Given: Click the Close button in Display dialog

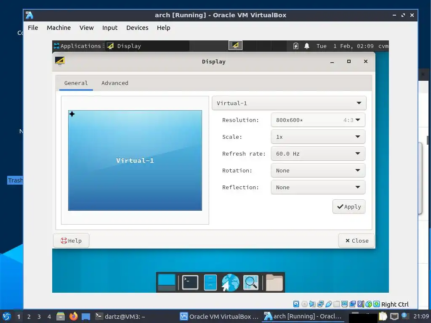Looking at the screenshot, I should point(357,241).
